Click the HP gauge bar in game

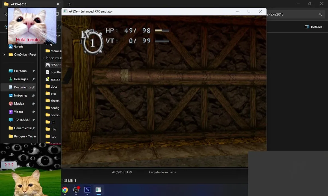coord(162,31)
